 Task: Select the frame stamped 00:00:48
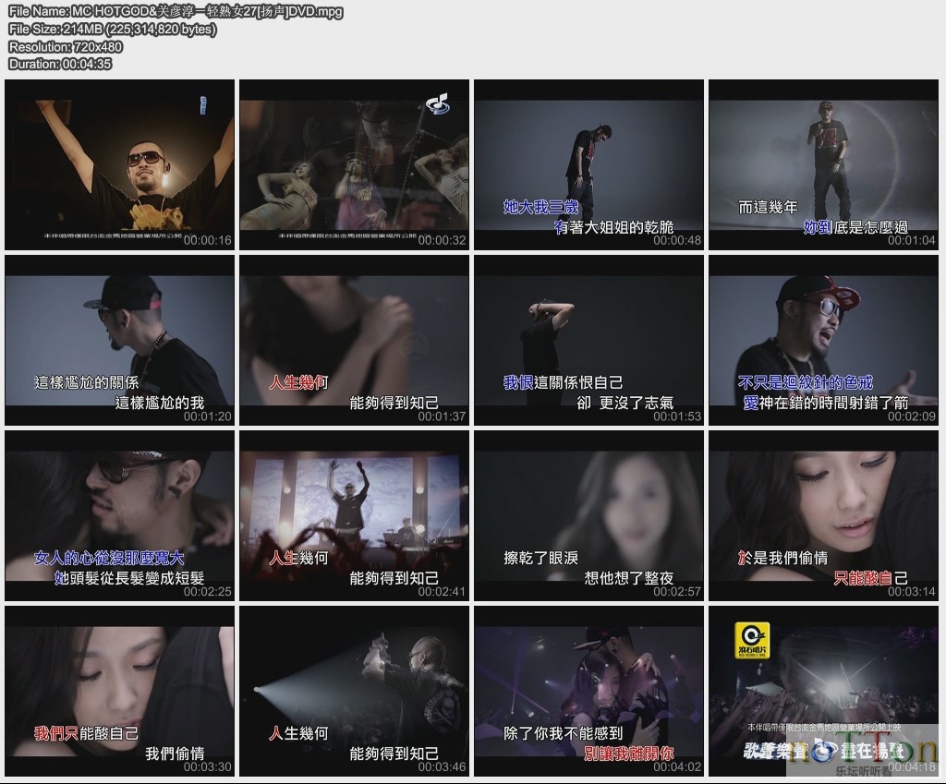point(588,164)
